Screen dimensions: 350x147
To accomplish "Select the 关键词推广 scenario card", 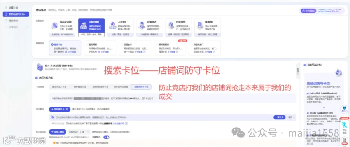I will tap(91, 28).
